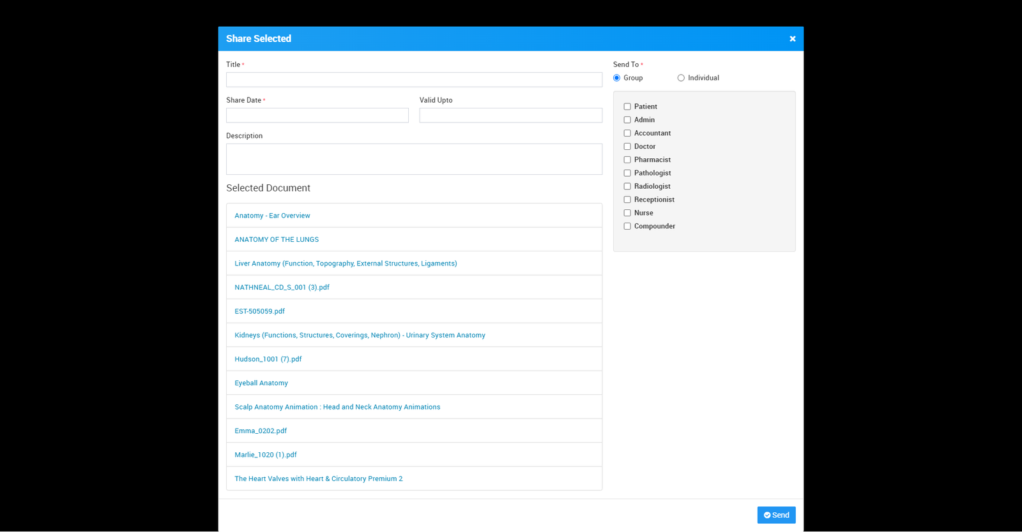The width and height of the screenshot is (1022, 532).
Task: Check the Pharmacist group option
Action: [627, 160]
